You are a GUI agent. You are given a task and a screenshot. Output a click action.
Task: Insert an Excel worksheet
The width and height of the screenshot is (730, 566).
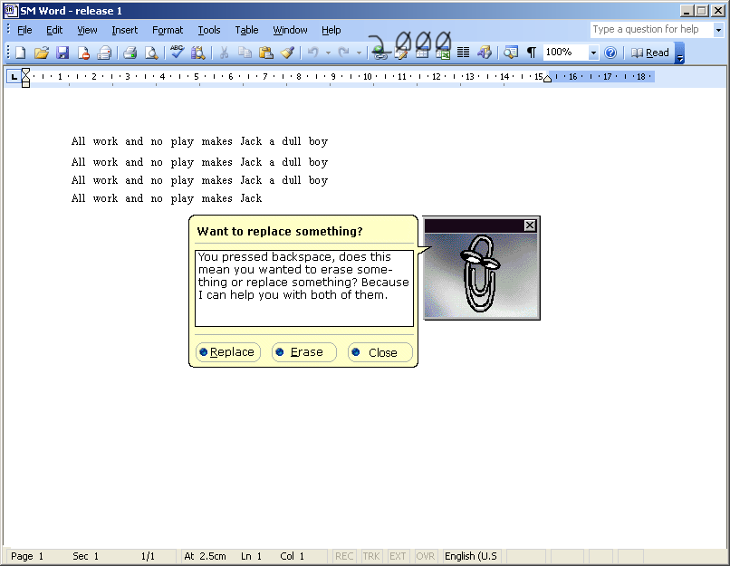pyautogui.click(x=443, y=52)
